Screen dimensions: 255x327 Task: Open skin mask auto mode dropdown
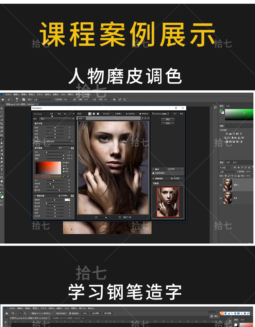tap(64, 148)
